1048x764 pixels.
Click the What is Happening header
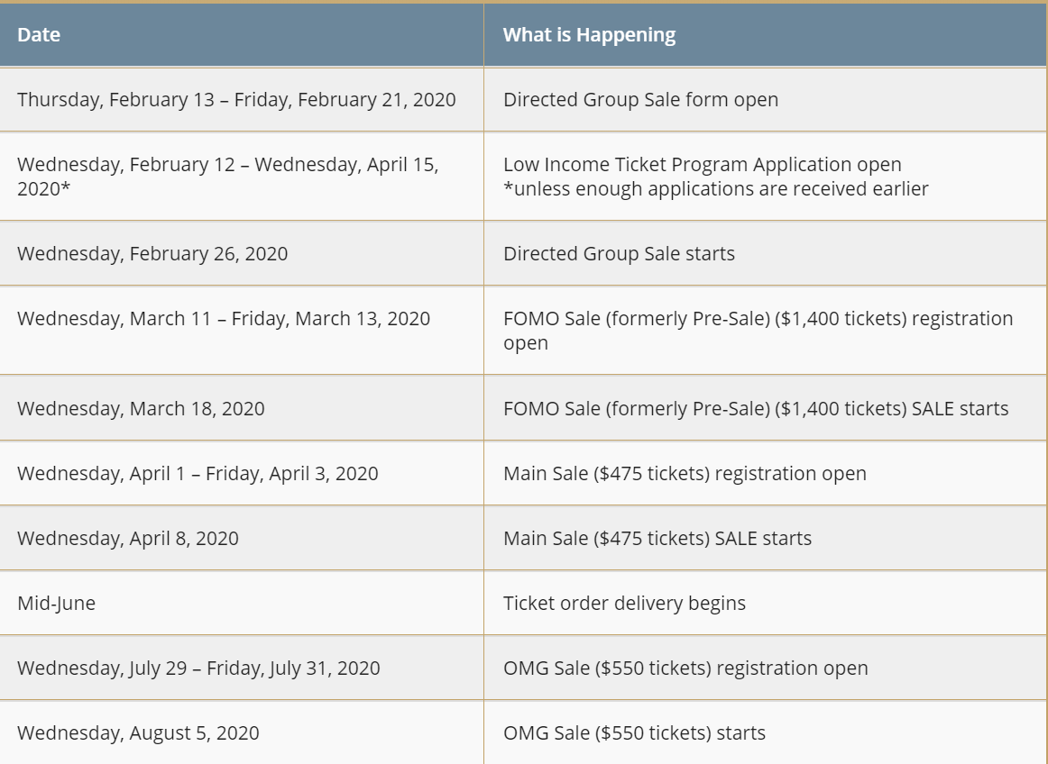pyautogui.click(x=589, y=35)
